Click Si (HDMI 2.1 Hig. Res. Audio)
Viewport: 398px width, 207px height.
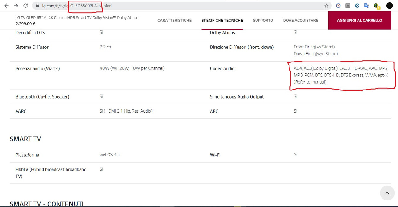click(x=126, y=111)
